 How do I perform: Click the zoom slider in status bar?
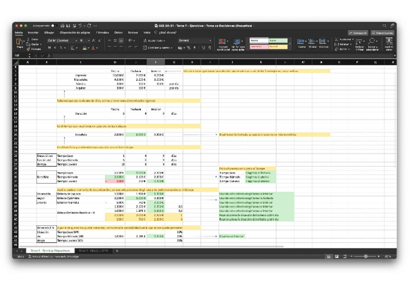pos(366,256)
